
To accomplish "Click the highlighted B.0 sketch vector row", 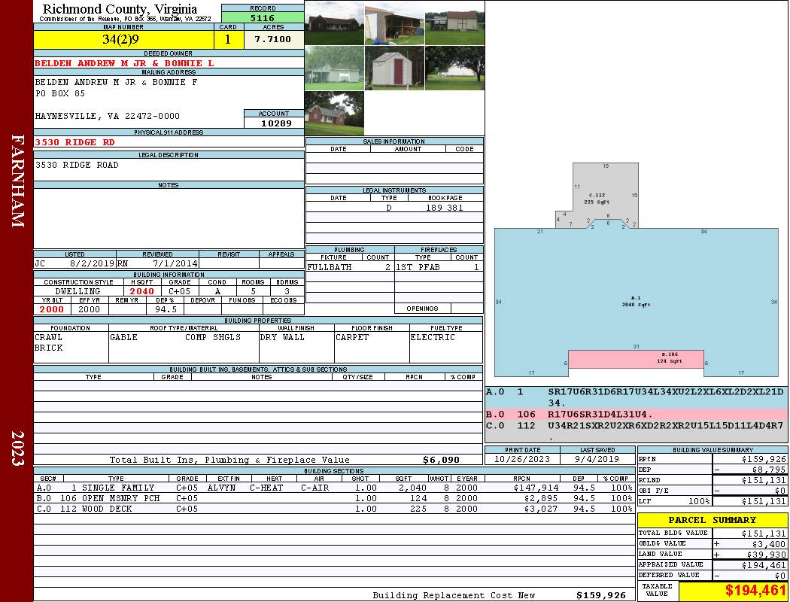I will (x=636, y=414).
